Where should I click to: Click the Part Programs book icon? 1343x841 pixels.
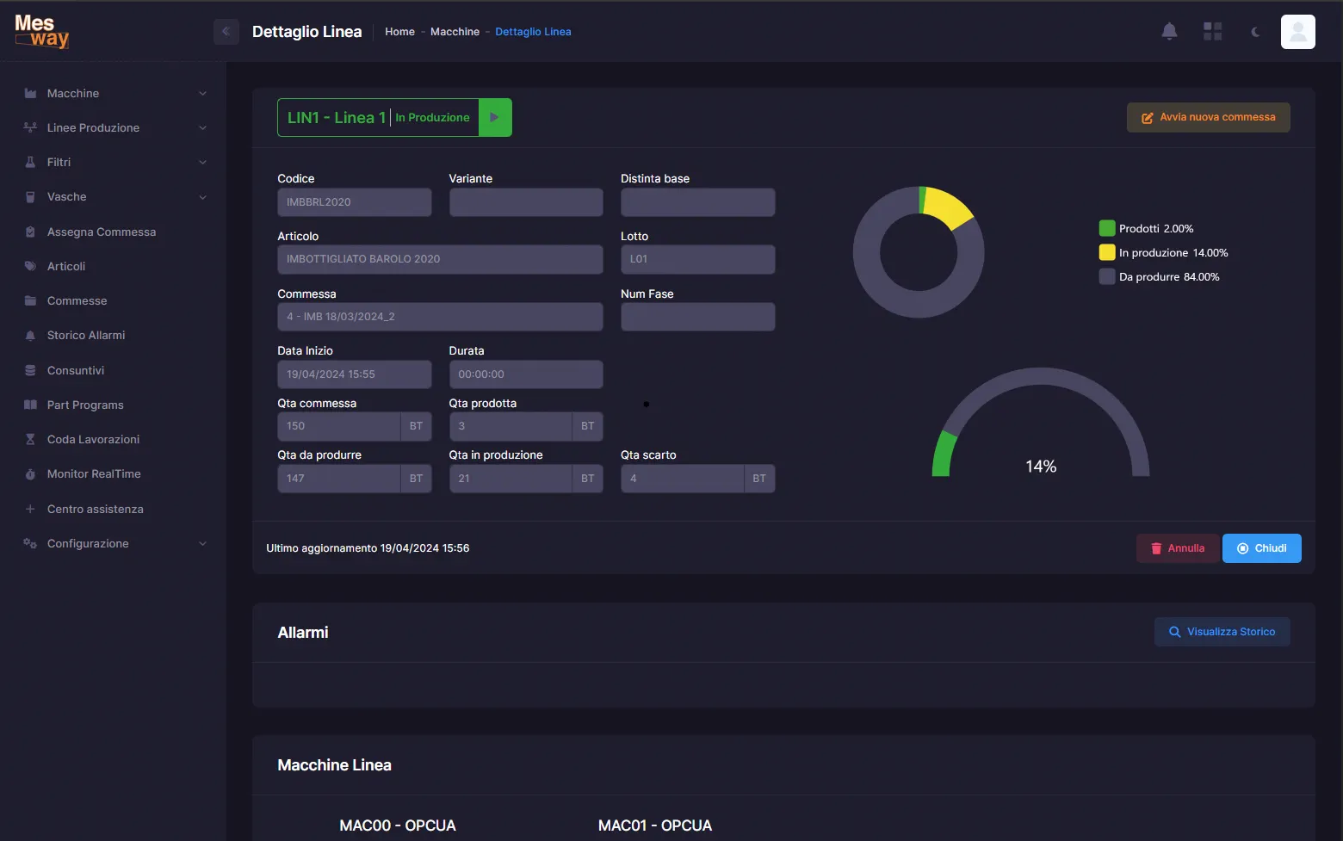point(30,405)
